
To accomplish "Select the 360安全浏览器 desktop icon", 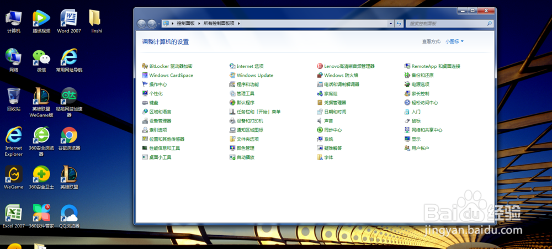I will click(x=41, y=141).
